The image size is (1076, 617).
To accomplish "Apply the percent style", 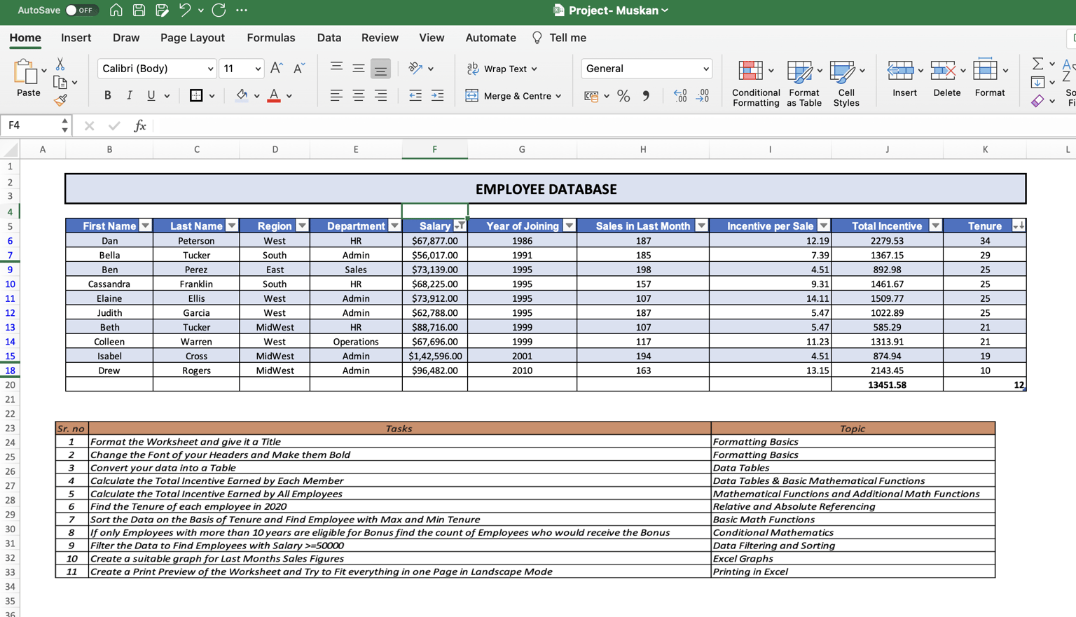I will (x=623, y=96).
